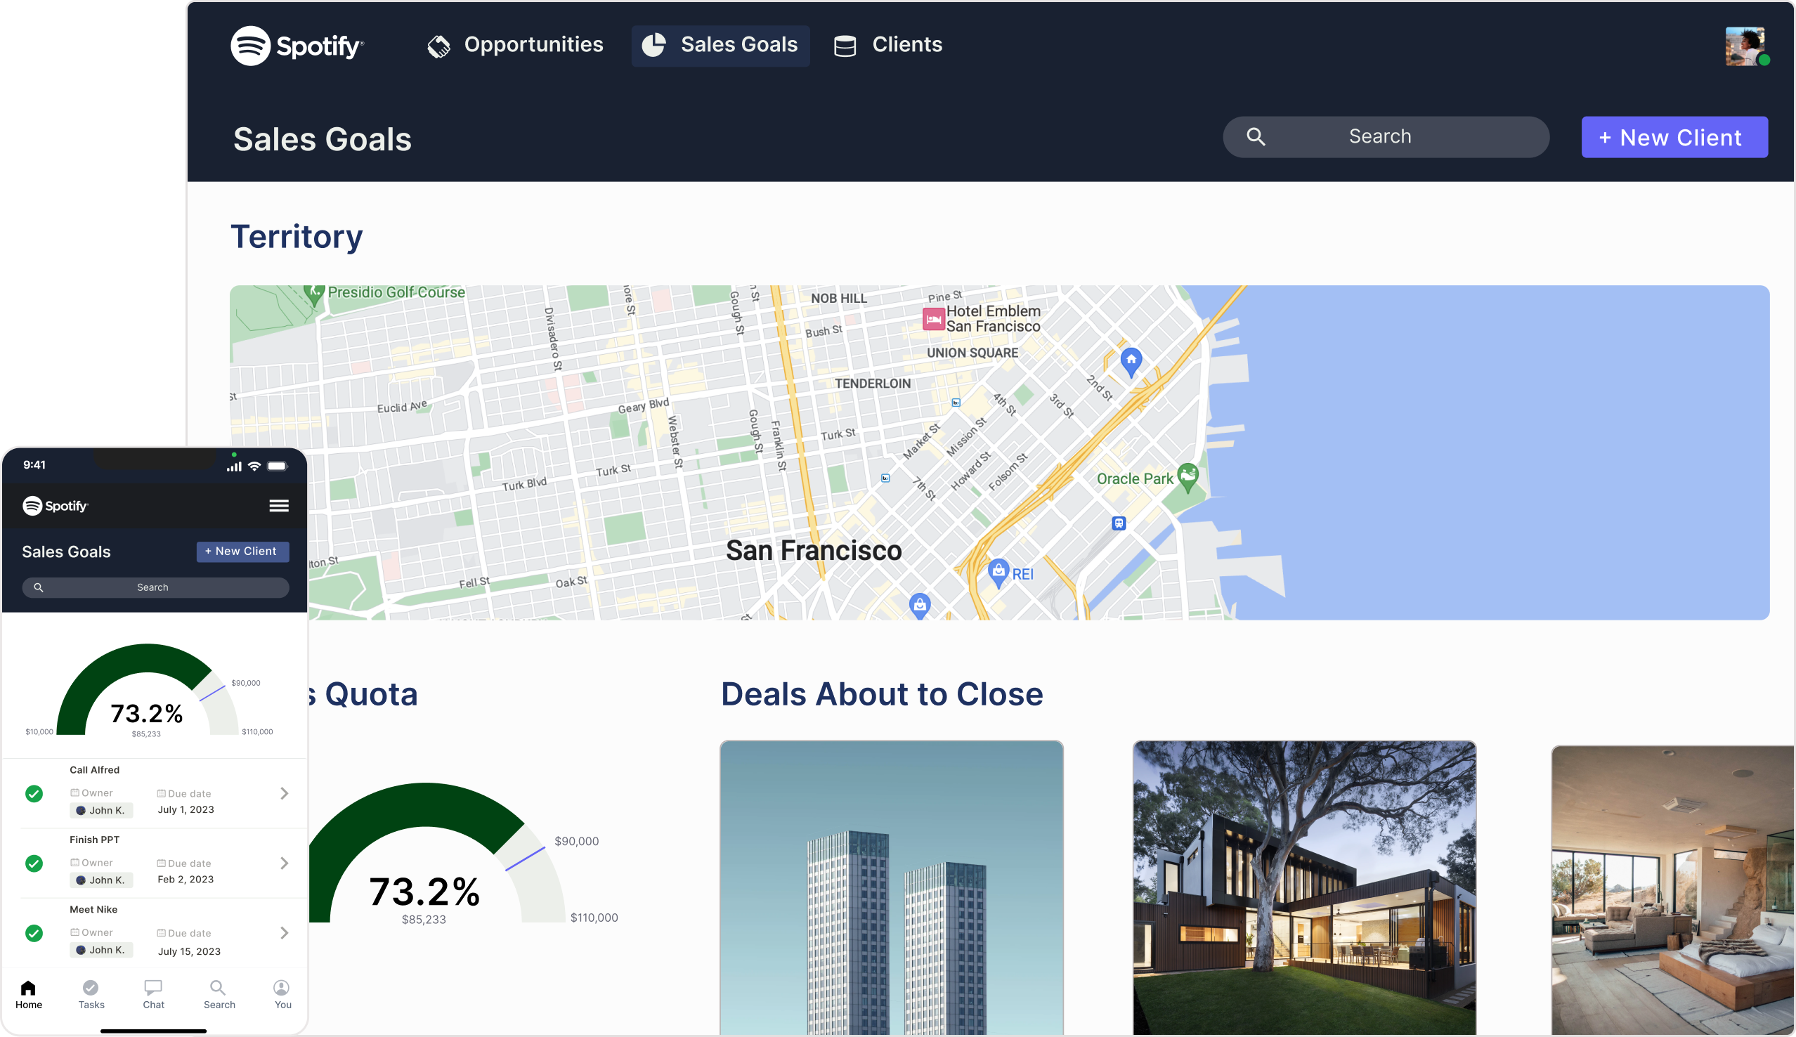The width and height of the screenshot is (1796, 1037).
Task: Click the UNION SQUARE map label
Action: pos(972,353)
